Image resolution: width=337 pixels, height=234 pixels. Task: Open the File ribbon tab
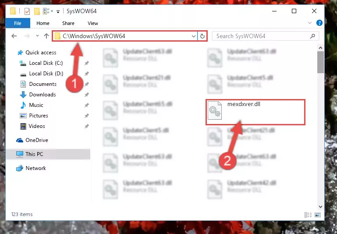(x=18, y=23)
